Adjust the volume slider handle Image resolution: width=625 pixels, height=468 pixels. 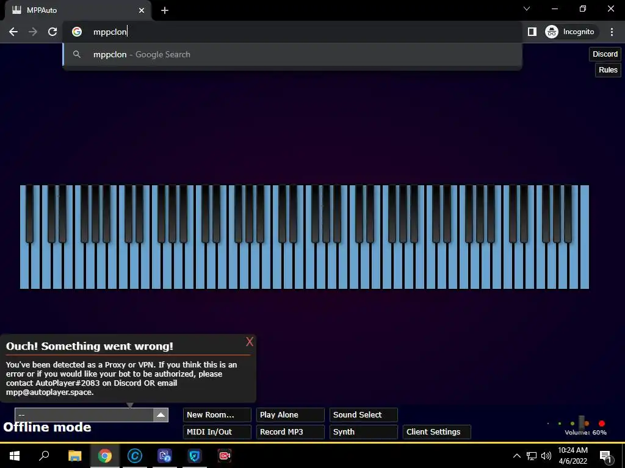pos(582,423)
